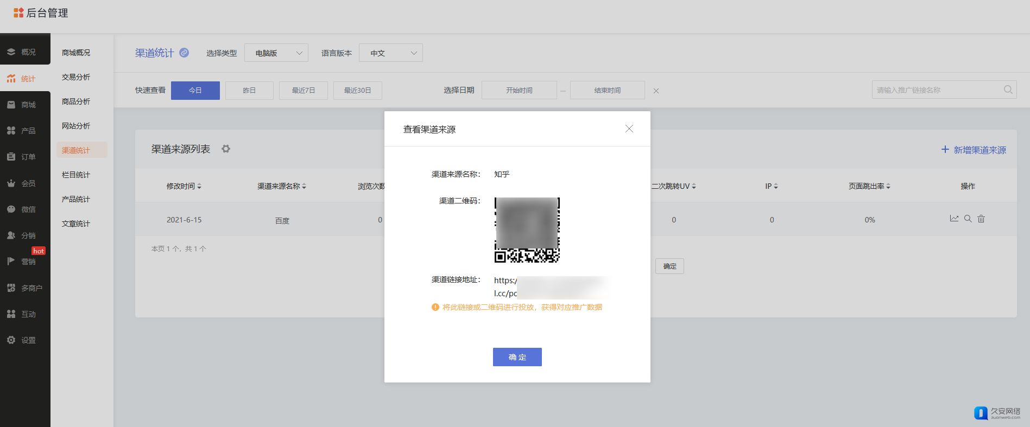Delete the 百度 channel with the trash icon

981,219
